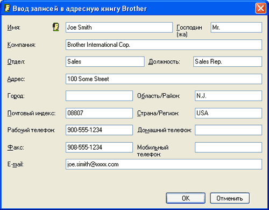The image size is (269, 210).
Task: Click the address book icon in title bar
Action: point(7,8)
